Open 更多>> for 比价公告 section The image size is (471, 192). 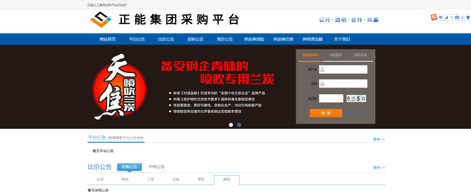[379, 168]
